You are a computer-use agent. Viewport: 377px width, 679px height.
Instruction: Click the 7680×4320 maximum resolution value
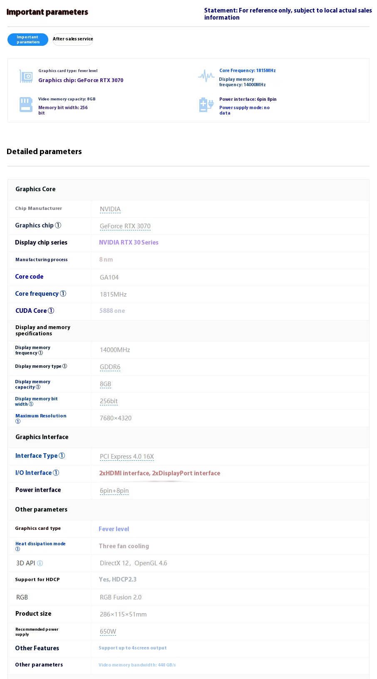[x=116, y=418]
